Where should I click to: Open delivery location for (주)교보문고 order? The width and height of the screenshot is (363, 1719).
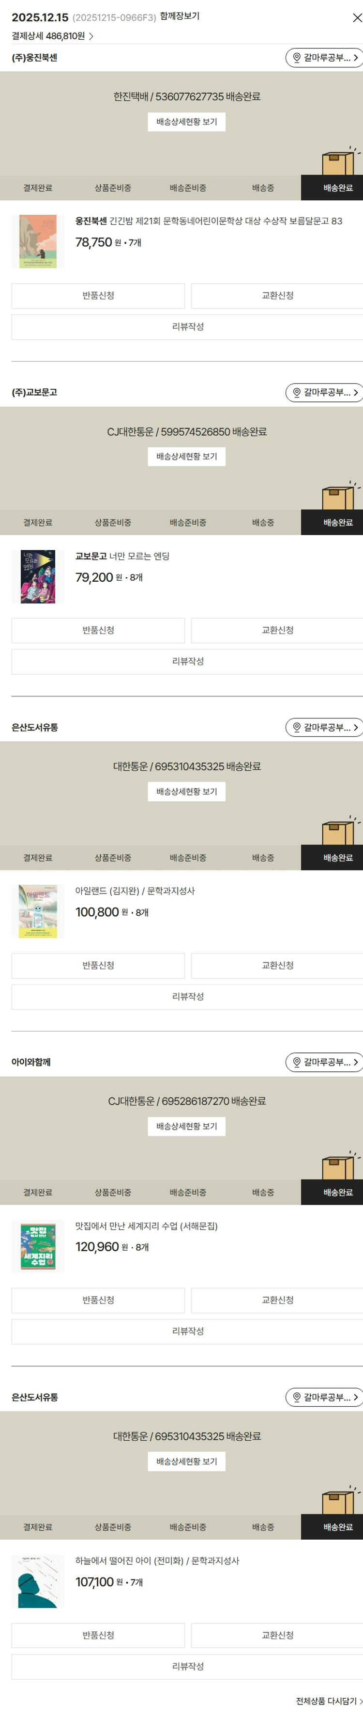(324, 392)
